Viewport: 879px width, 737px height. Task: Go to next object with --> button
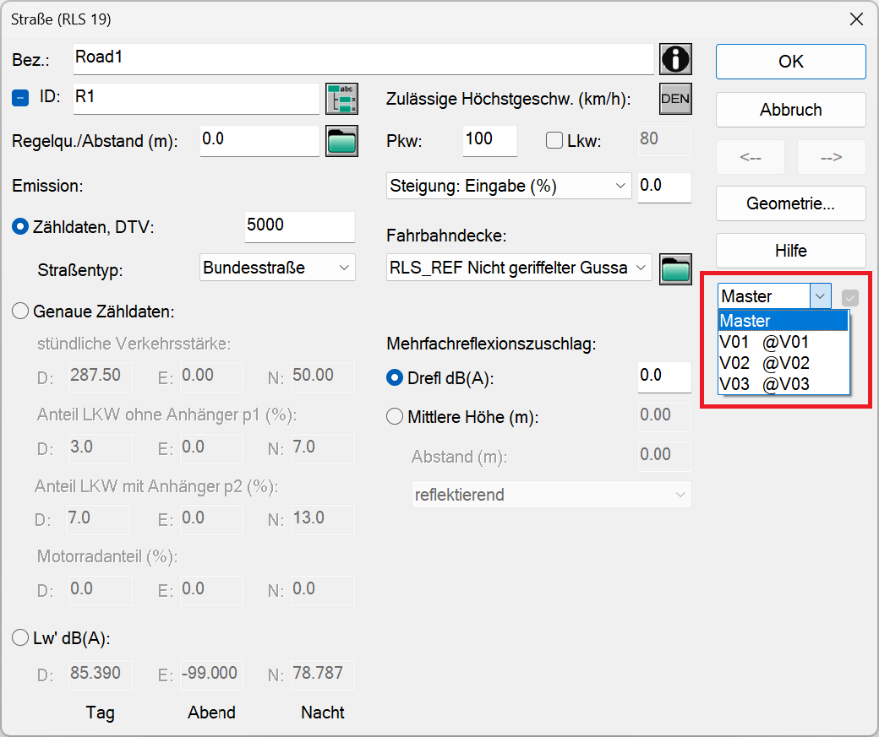(832, 157)
